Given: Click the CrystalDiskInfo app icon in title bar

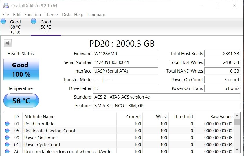Looking at the screenshot, I should 6,5.
